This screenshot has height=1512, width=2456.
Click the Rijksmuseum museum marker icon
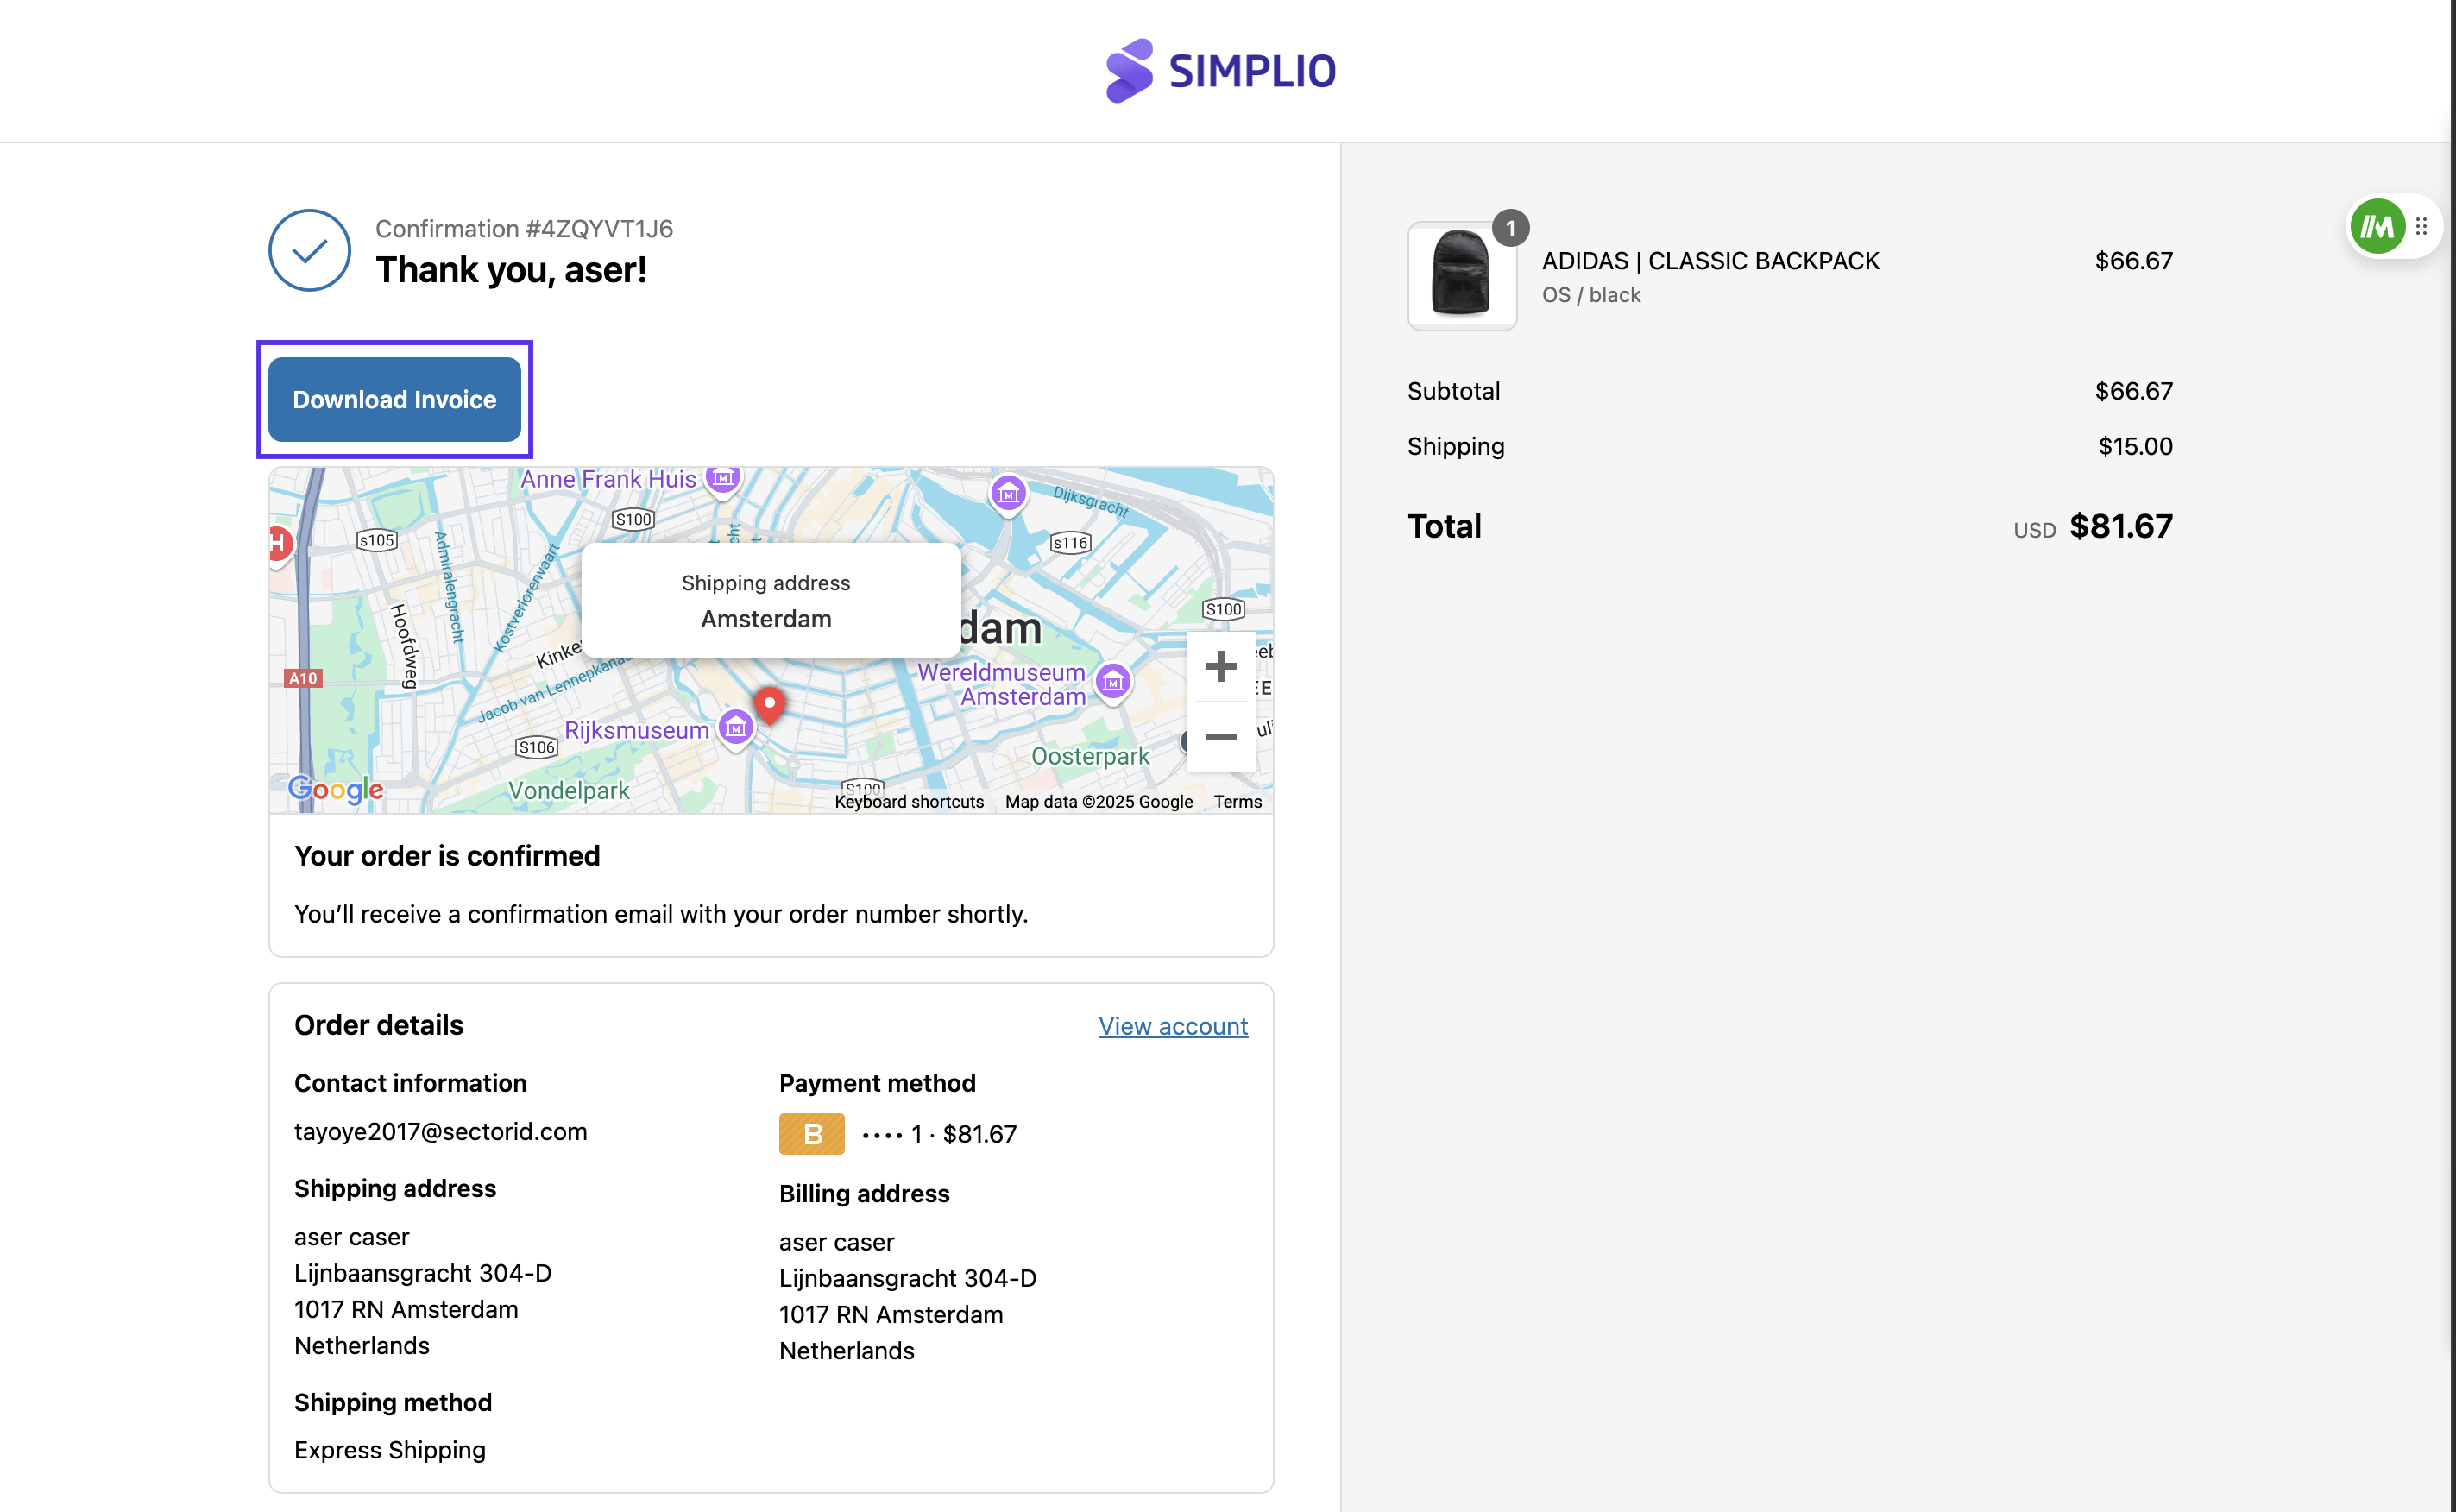[736, 728]
